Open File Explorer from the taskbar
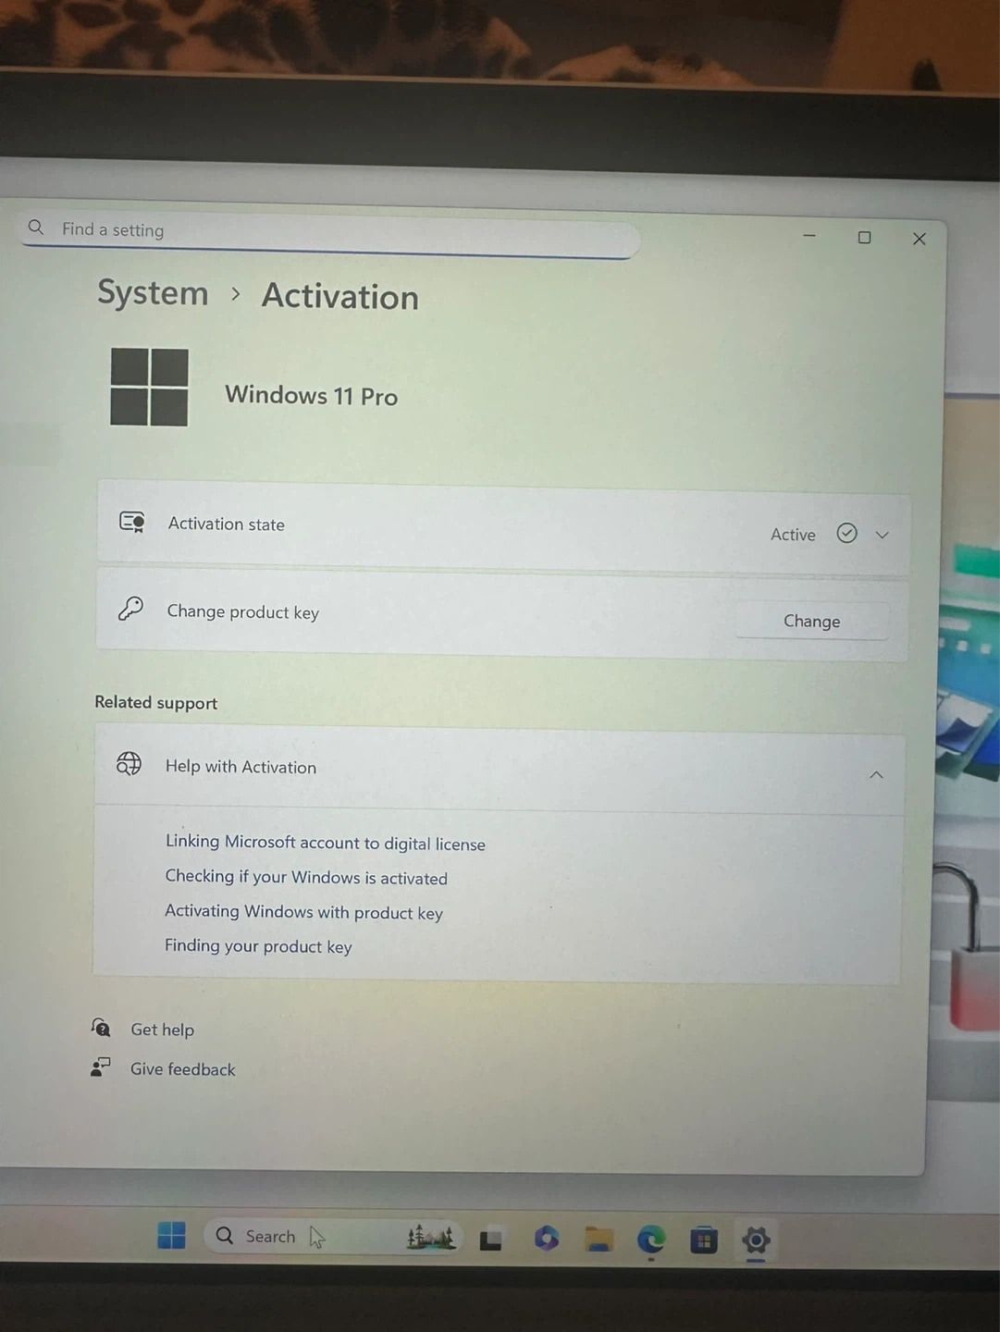The height and width of the screenshot is (1332, 1000). [599, 1239]
